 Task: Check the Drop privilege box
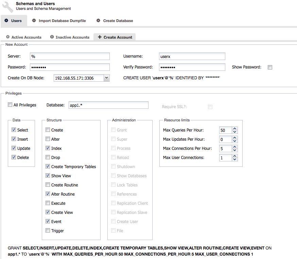pyautogui.click(x=48, y=157)
